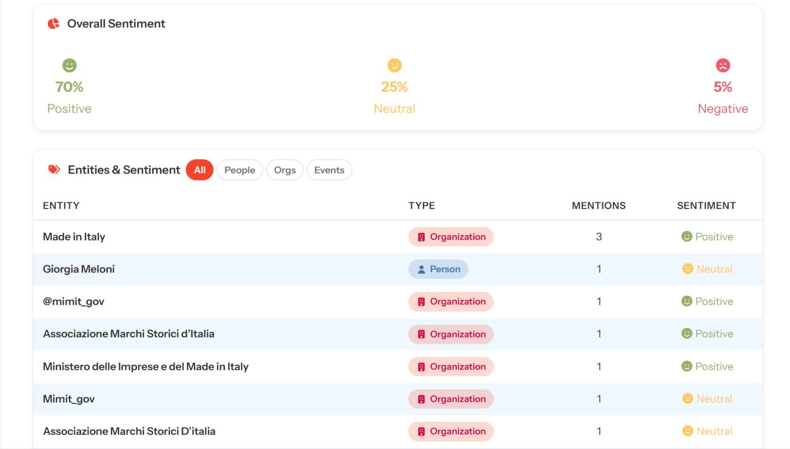The height and width of the screenshot is (449, 790).
Task: Select the Giorgia Meloni entity name
Action: (79, 269)
